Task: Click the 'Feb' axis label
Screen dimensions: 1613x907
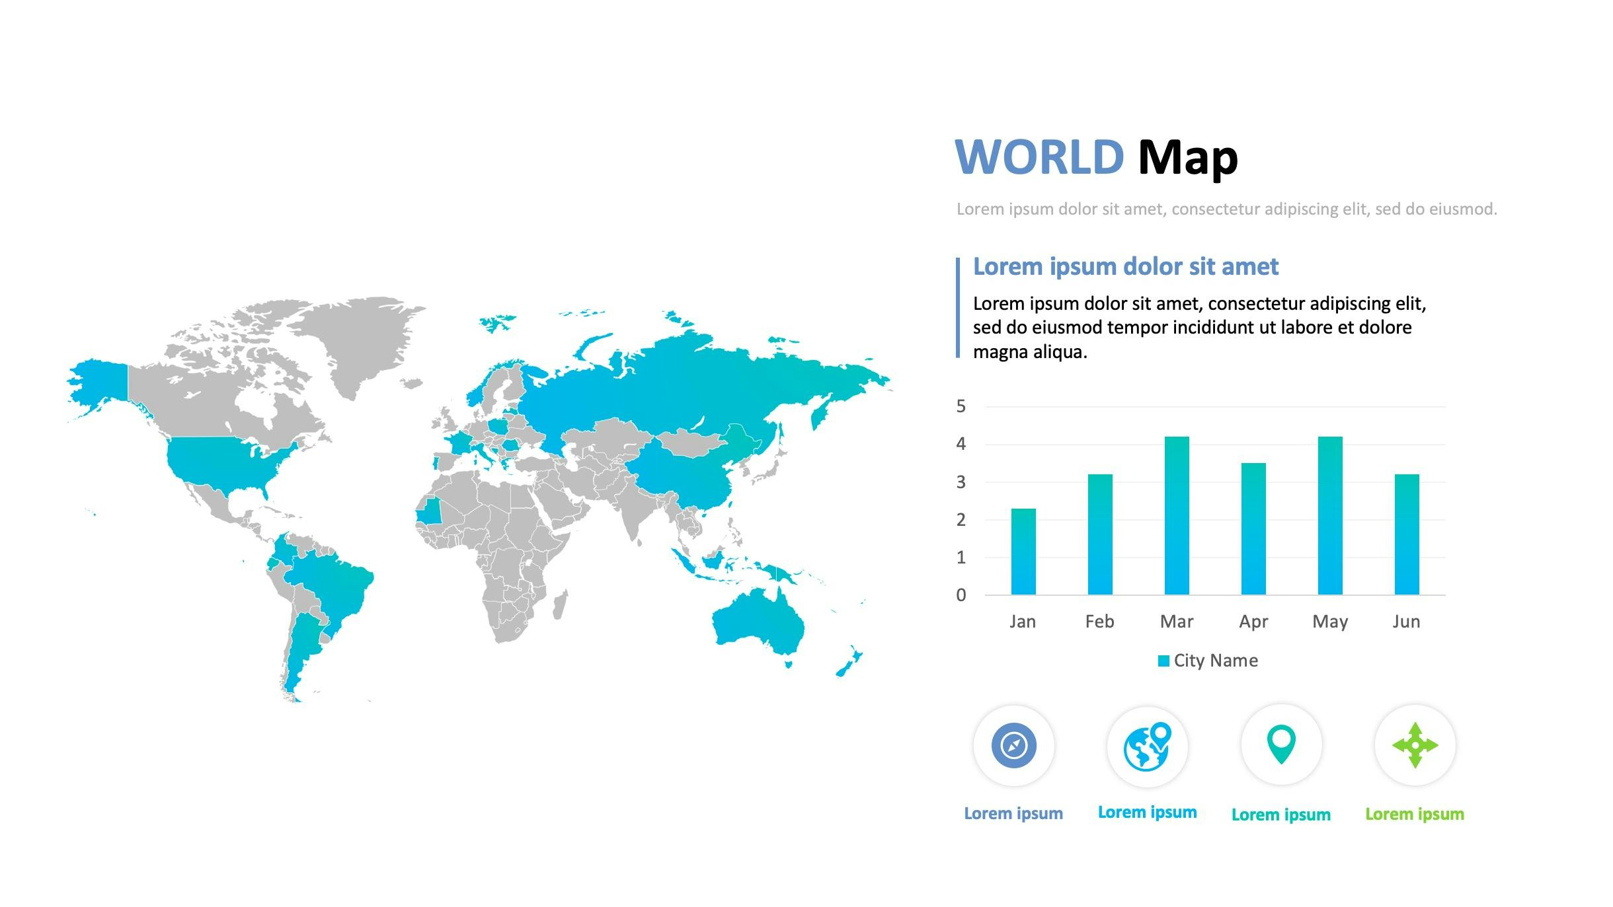Action: [1099, 622]
